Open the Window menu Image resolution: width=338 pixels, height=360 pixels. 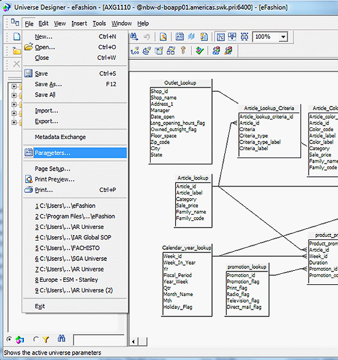(x=122, y=23)
